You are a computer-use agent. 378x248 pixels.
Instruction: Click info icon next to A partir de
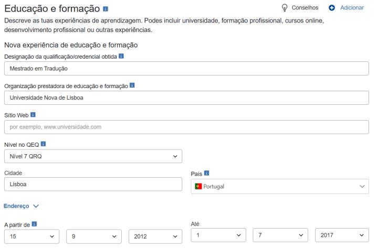(34, 224)
